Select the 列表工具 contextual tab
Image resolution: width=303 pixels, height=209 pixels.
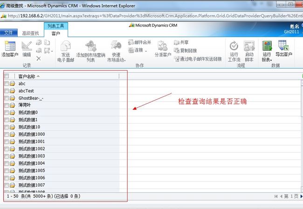pyautogui.click(x=56, y=26)
